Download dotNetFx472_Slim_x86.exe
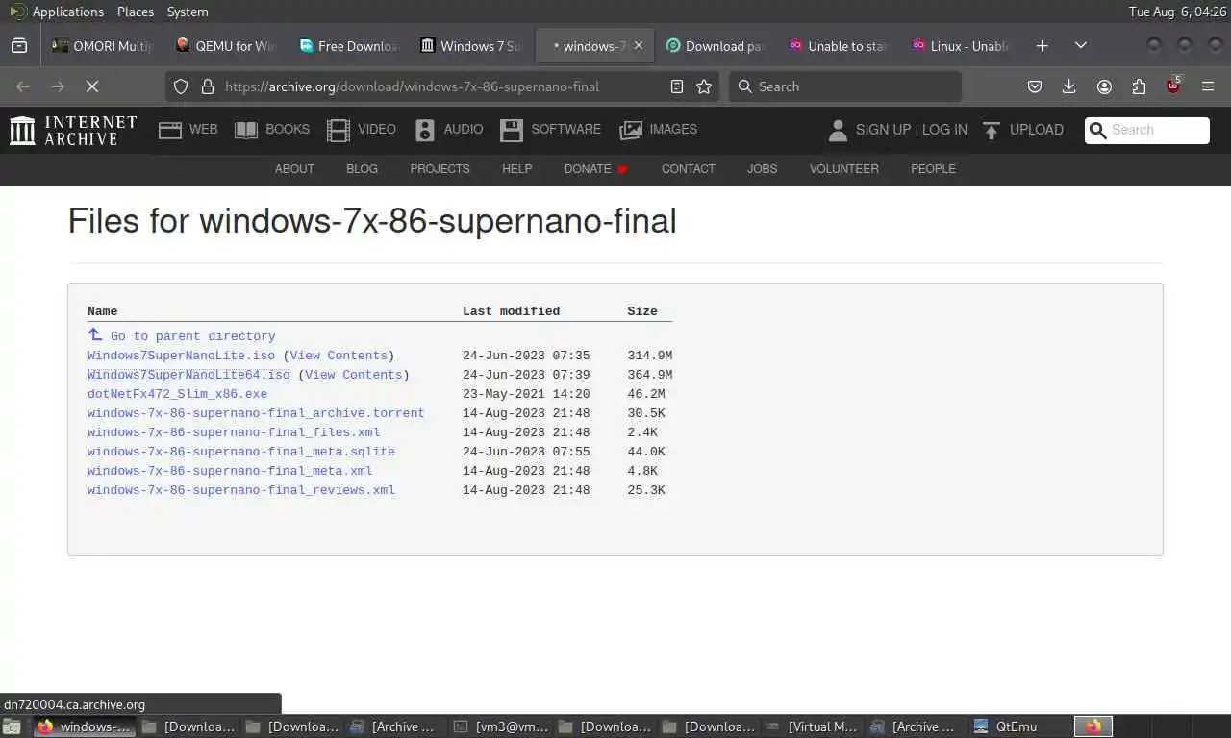The height and width of the screenshot is (738, 1231). pos(177,394)
